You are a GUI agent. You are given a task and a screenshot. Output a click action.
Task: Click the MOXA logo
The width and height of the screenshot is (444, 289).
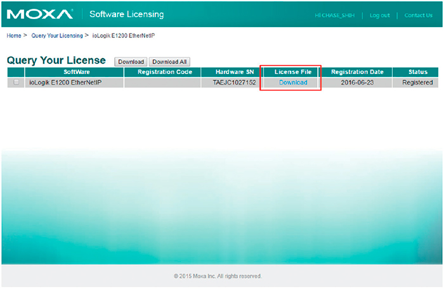[x=39, y=14]
